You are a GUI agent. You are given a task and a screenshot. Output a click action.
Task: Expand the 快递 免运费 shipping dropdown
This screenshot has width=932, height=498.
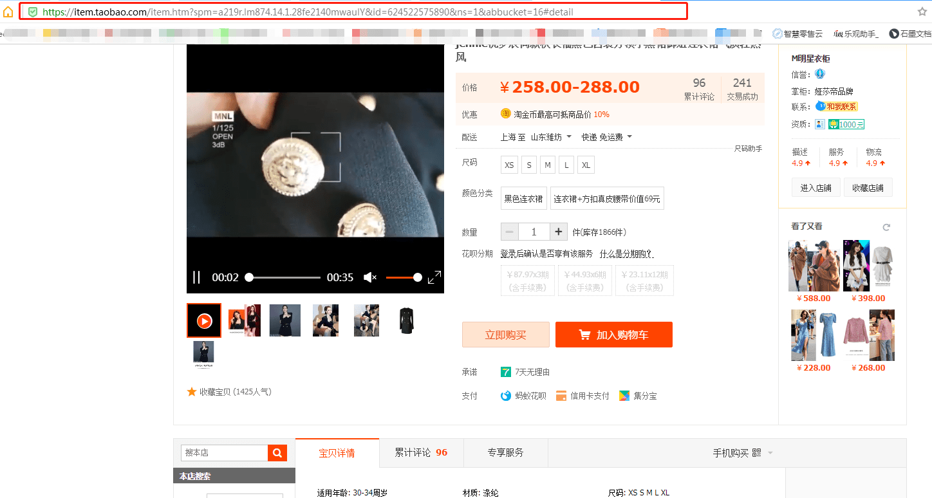pos(607,137)
